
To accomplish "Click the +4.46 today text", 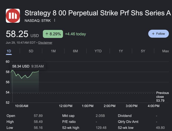I will pos(75,34).
